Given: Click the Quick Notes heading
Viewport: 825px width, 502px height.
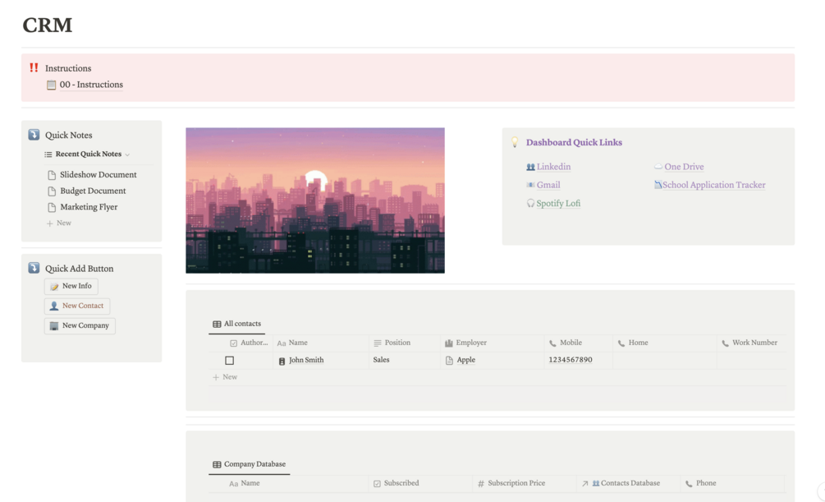Looking at the screenshot, I should pyautogui.click(x=68, y=135).
